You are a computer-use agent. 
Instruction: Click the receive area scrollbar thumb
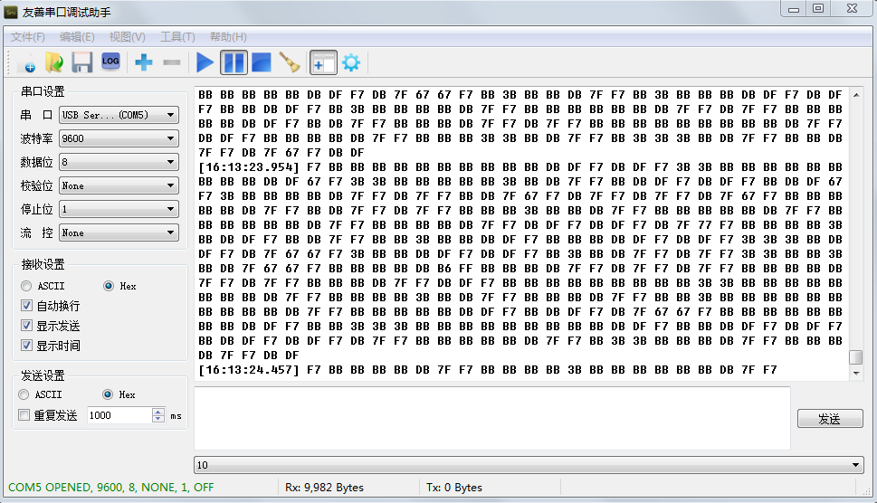pos(856,356)
